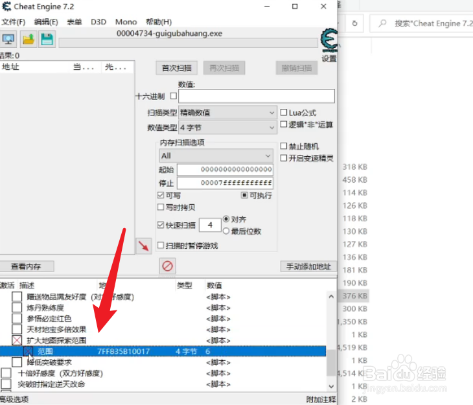Select the 376 KB file row in Explorer
The width and height of the screenshot is (473, 405).
pos(354,295)
